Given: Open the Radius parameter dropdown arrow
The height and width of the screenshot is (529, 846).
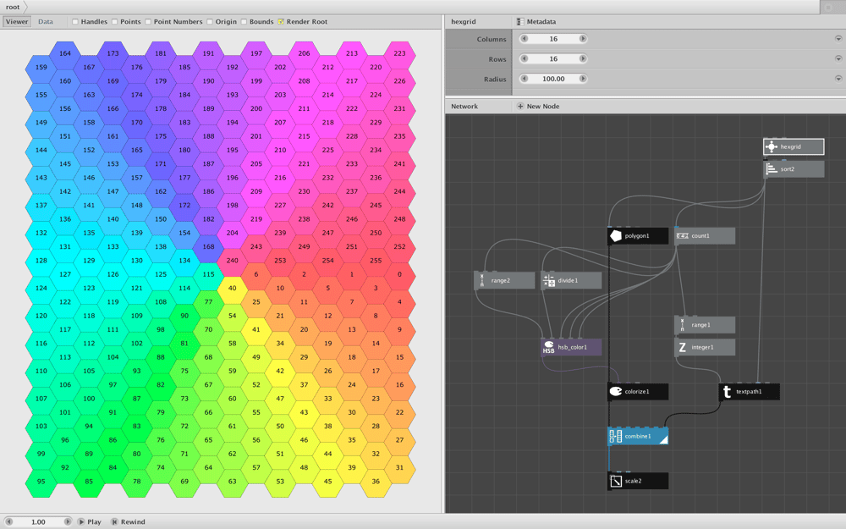Looking at the screenshot, I should click(838, 79).
